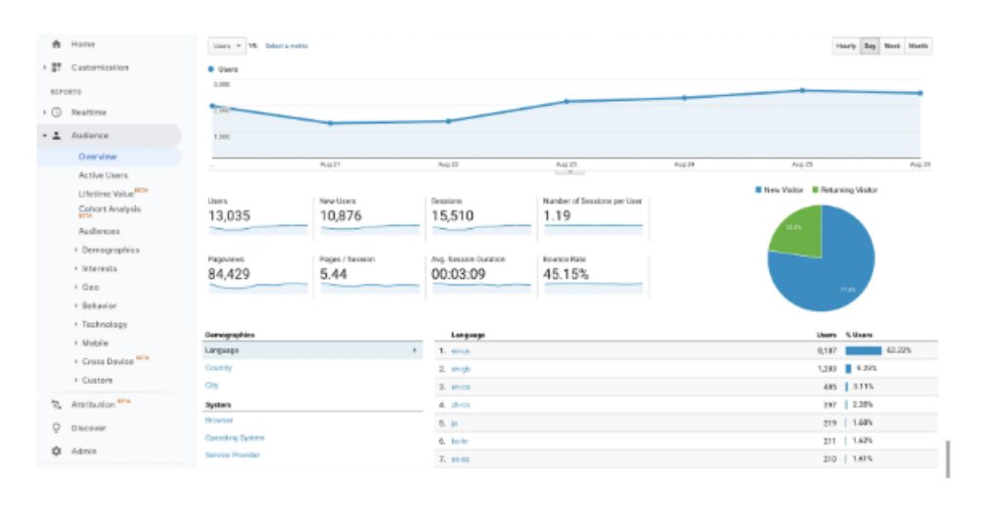Switch chart to Day view

coord(870,46)
